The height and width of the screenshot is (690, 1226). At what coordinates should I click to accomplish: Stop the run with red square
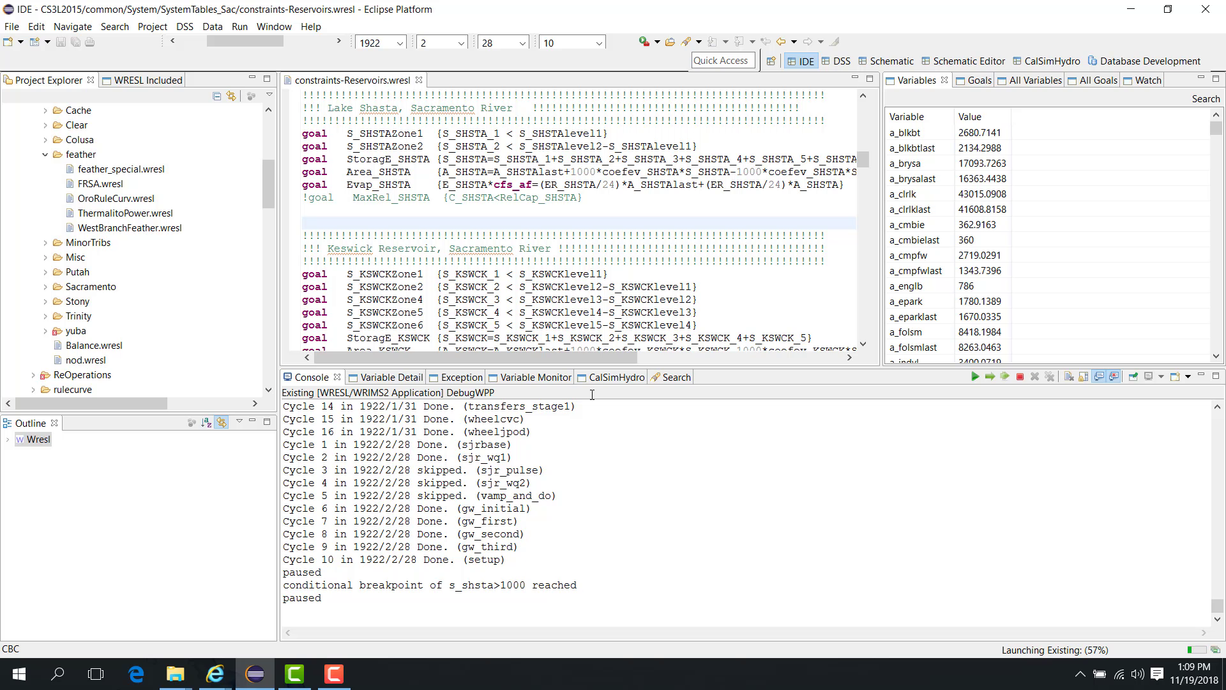coord(1020,377)
